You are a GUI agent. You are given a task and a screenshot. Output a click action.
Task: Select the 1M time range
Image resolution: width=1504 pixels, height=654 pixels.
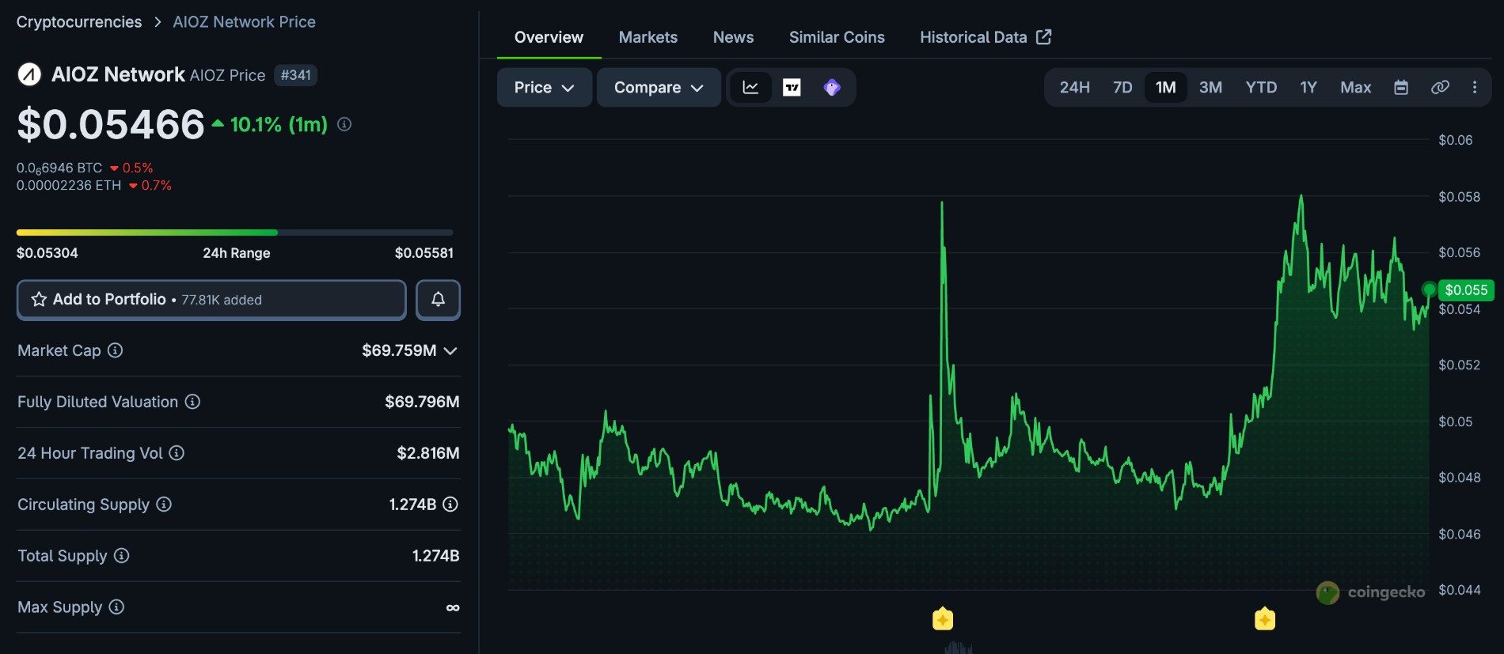(1165, 88)
